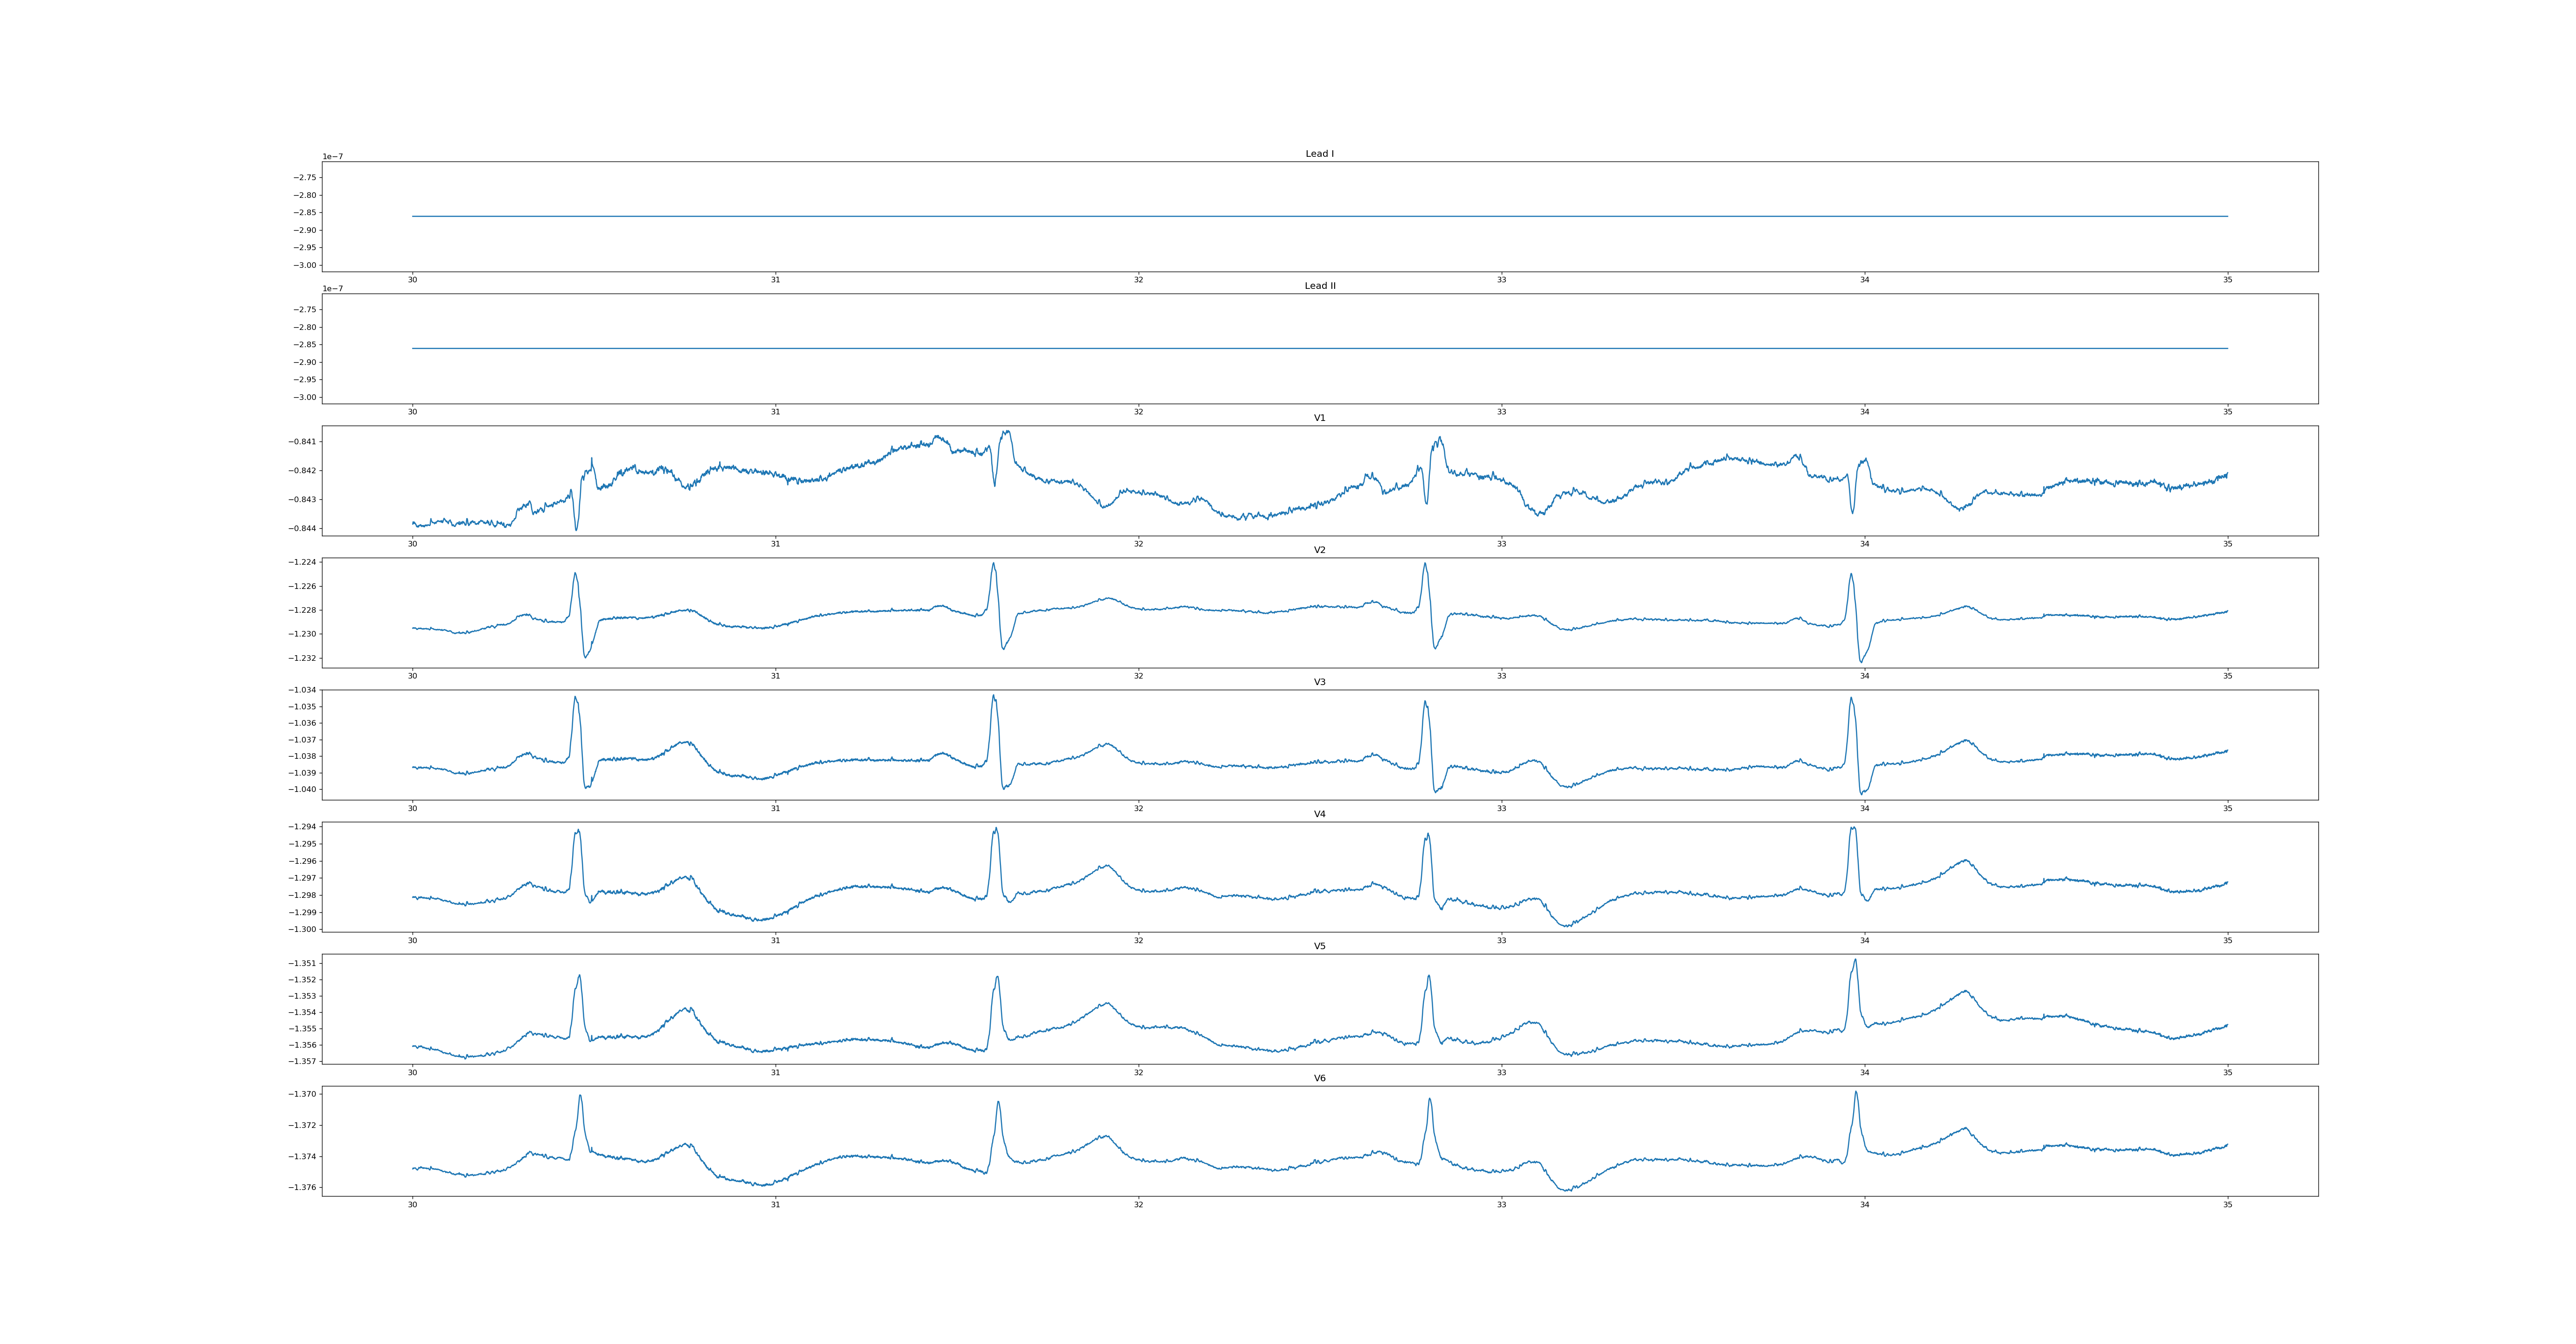2576x1344 pixels.
Task: Click x-axis tick 32 under V1 plot
Action: click(1138, 544)
